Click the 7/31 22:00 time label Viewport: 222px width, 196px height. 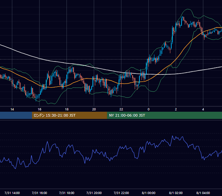pyautogui.click(x=121, y=193)
